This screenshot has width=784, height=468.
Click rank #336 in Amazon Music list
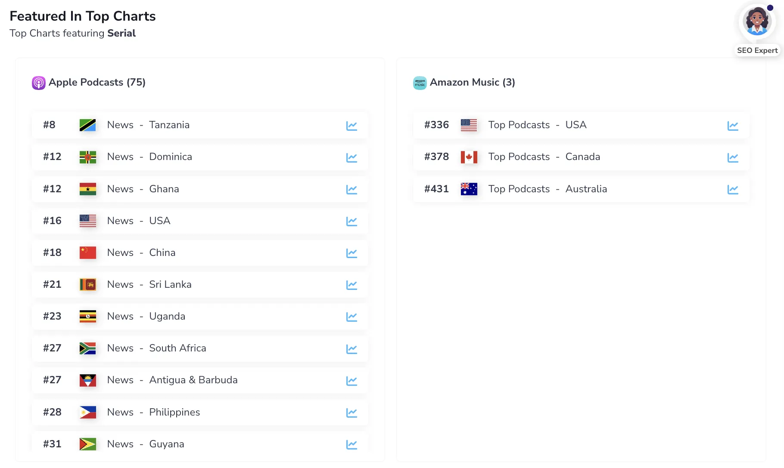[x=436, y=125]
